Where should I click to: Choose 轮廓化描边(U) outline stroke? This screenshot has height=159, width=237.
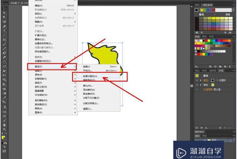tap(99, 76)
